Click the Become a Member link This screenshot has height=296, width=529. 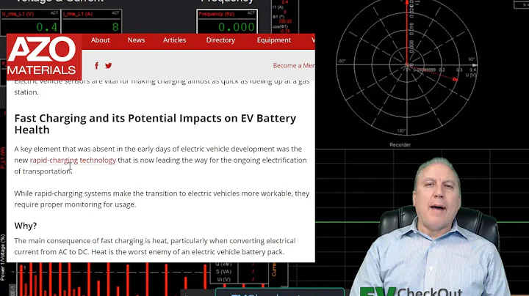click(294, 66)
